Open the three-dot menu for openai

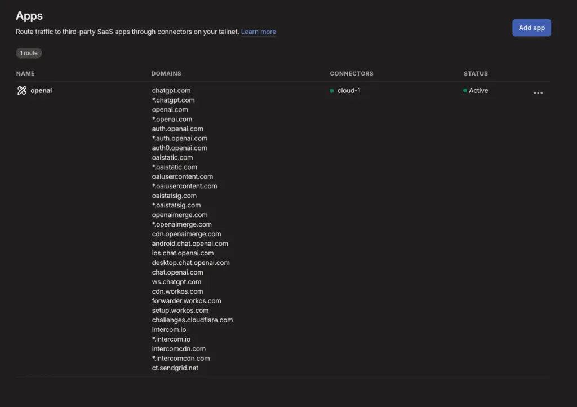(x=538, y=93)
